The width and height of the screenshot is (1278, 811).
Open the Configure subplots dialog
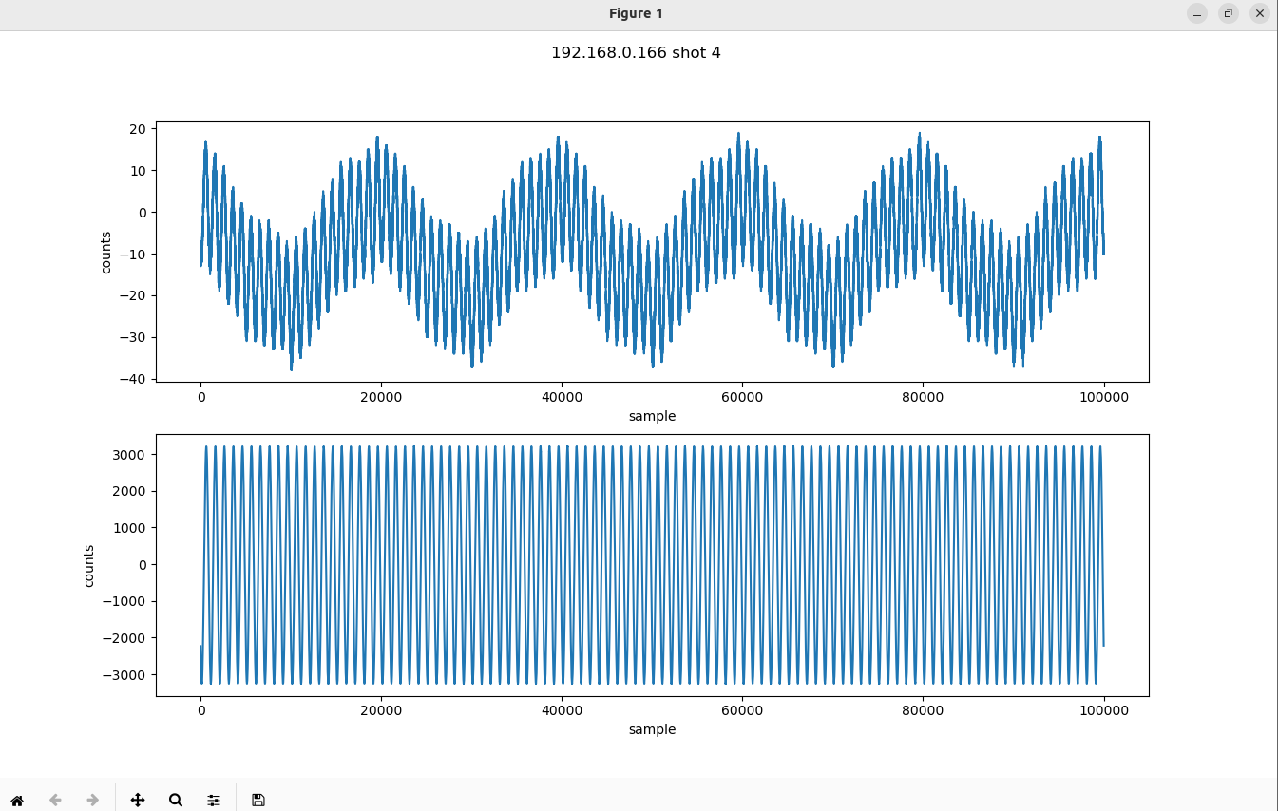point(214,800)
